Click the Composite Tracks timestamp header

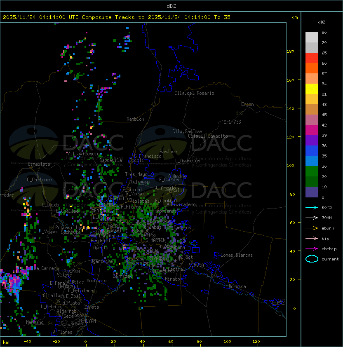[117, 17]
